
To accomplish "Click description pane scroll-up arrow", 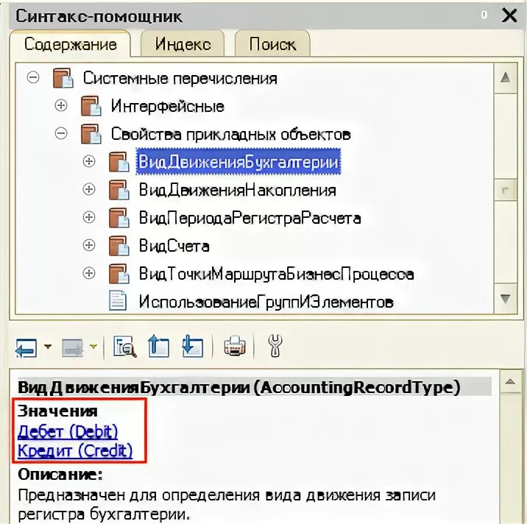I will (510, 381).
